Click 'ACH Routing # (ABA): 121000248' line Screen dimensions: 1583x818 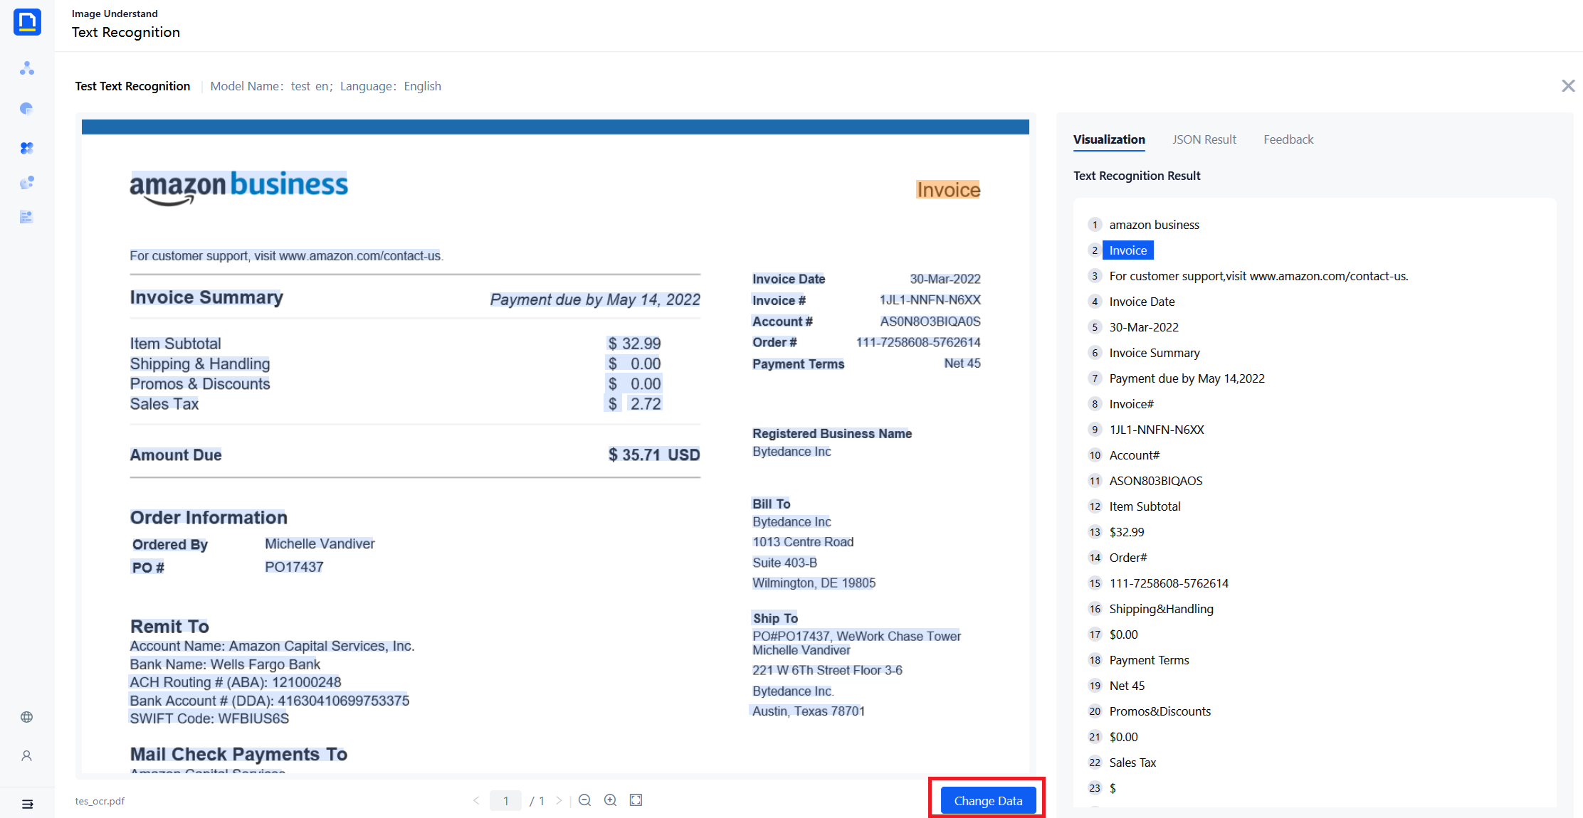(235, 682)
